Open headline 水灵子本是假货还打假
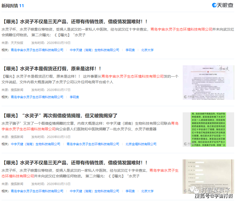This screenshot has height=201, width=238. [51, 69]
